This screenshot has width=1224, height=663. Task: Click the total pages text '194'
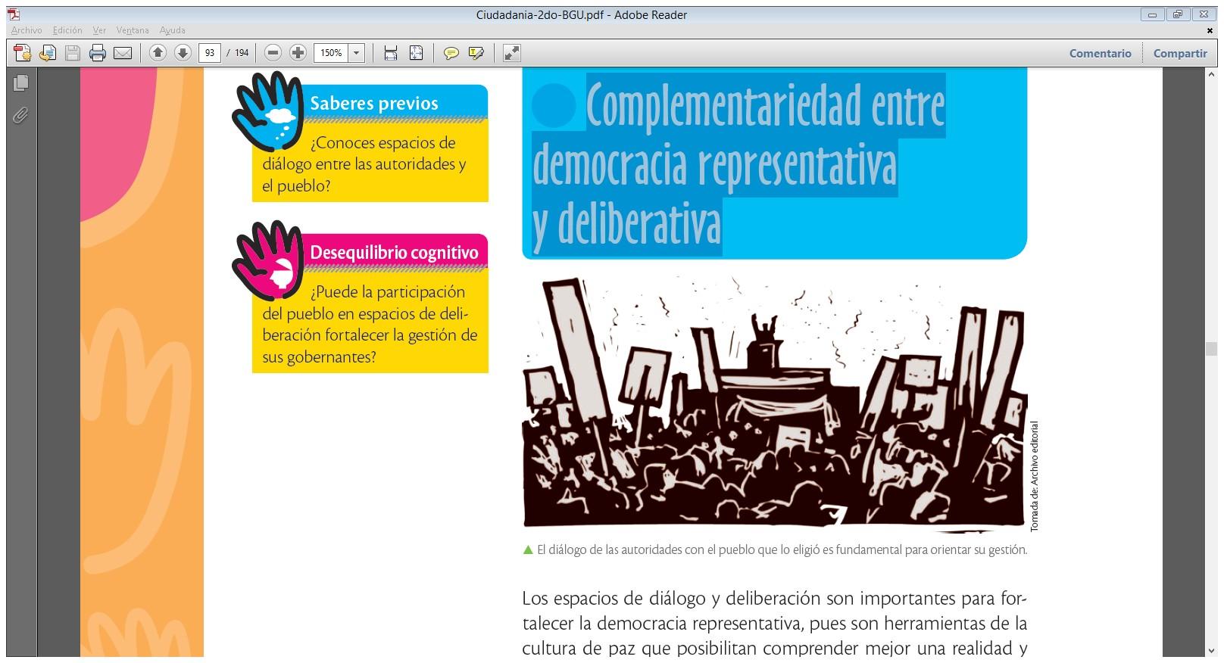tap(242, 53)
